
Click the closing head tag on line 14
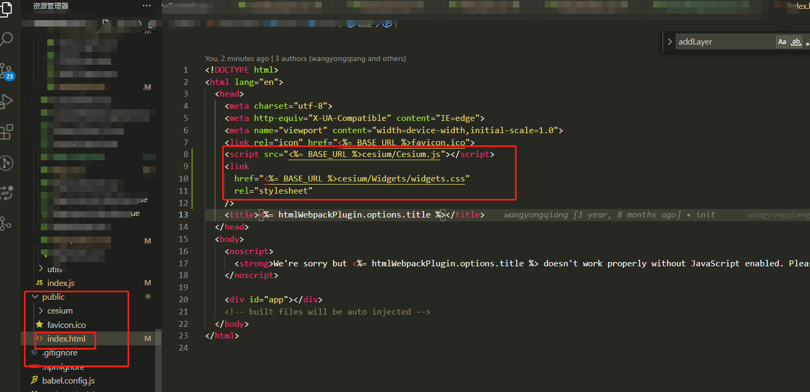click(x=232, y=227)
